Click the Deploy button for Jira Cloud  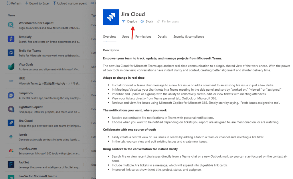click(x=130, y=21)
